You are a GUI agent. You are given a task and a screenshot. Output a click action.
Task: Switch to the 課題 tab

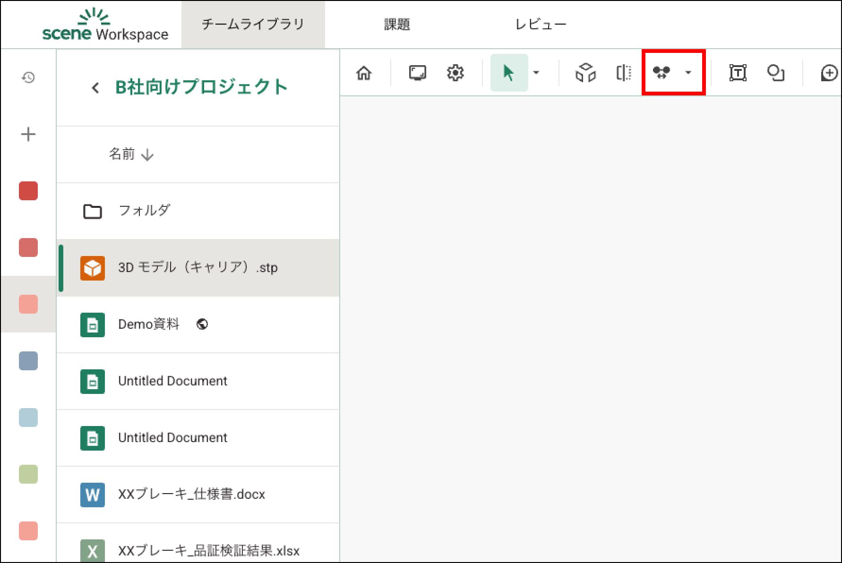(x=397, y=25)
